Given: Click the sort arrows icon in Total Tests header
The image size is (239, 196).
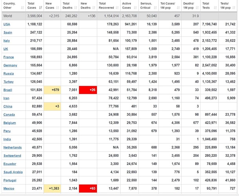Looking at the screenshot, I should (x=215, y=7).
